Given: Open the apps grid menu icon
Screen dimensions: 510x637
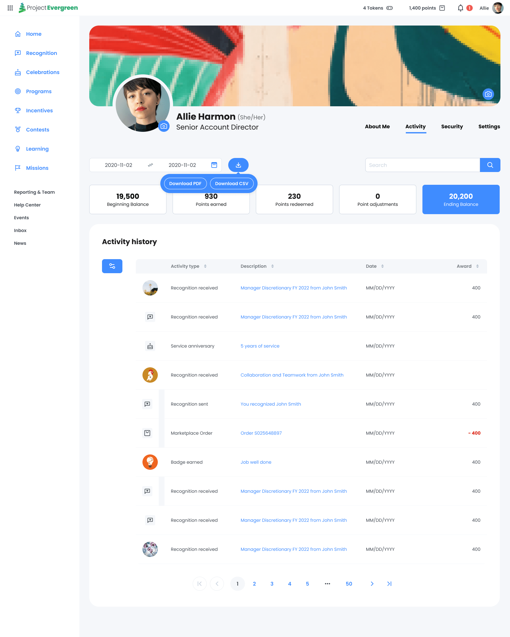Looking at the screenshot, I should [10, 8].
